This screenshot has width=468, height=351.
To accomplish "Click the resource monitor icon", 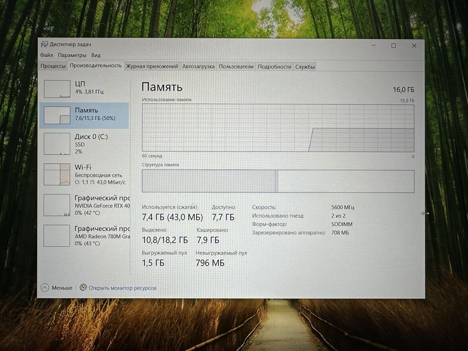I will (83, 287).
